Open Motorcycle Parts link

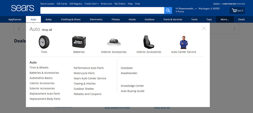84,73
